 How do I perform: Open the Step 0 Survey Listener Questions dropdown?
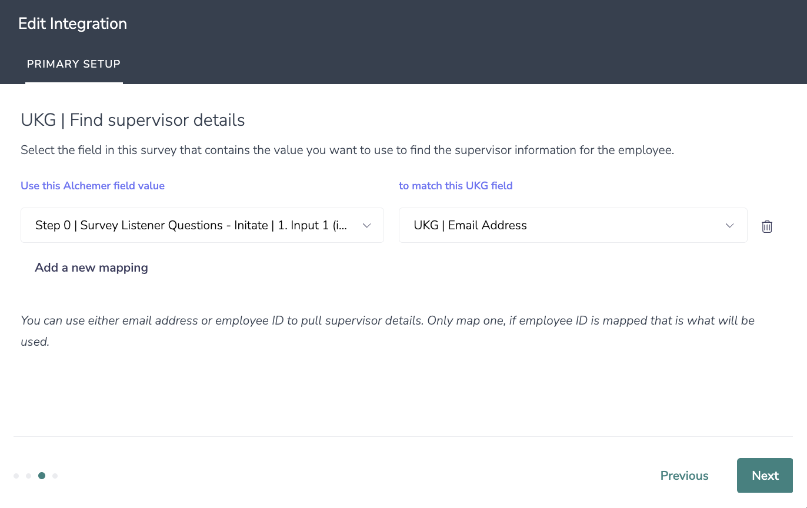202,225
